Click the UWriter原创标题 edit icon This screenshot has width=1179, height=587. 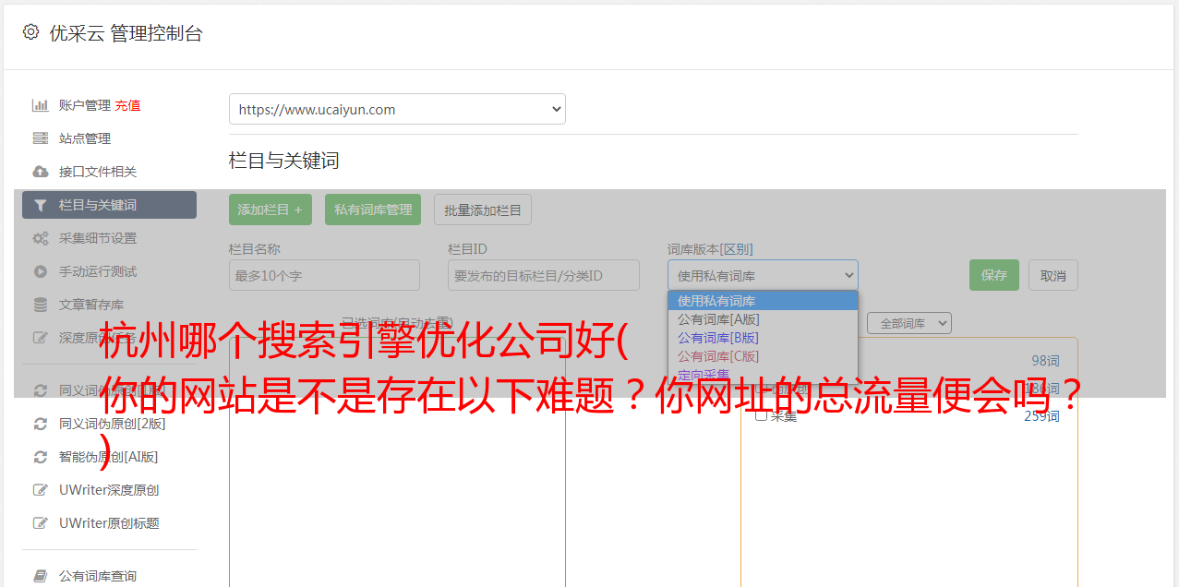pyautogui.click(x=41, y=523)
